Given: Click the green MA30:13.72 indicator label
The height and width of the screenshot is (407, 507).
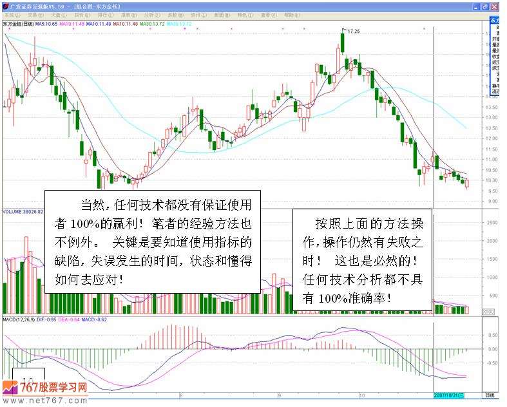Looking at the screenshot, I should tap(152, 24).
